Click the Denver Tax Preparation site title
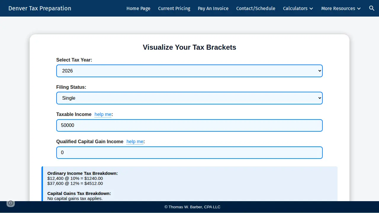The height and width of the screenshot is (213, 379). click(x=40, y=8)
